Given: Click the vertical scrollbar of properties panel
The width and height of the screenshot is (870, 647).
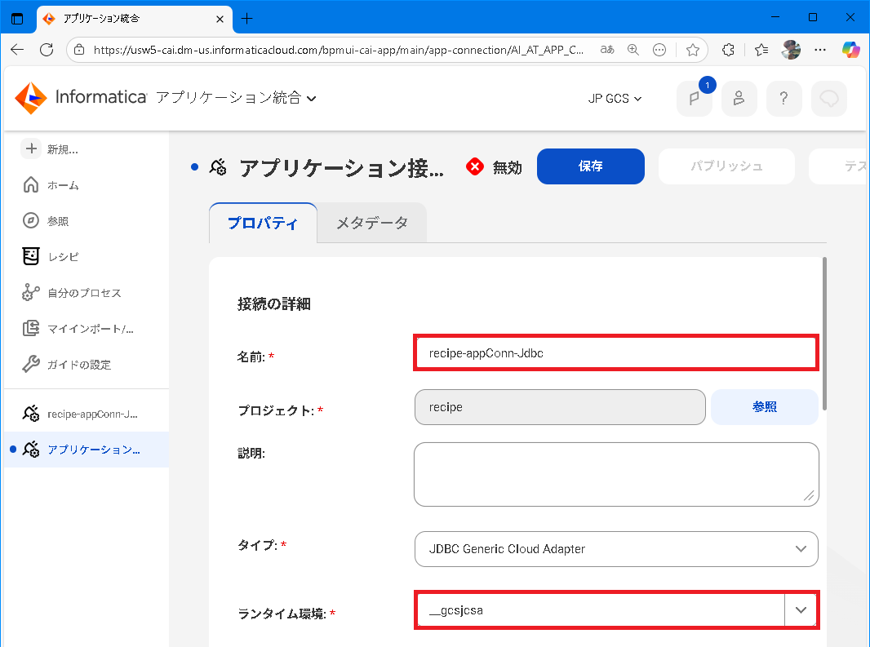Looking at the screenshot, I should pos(824,334).
